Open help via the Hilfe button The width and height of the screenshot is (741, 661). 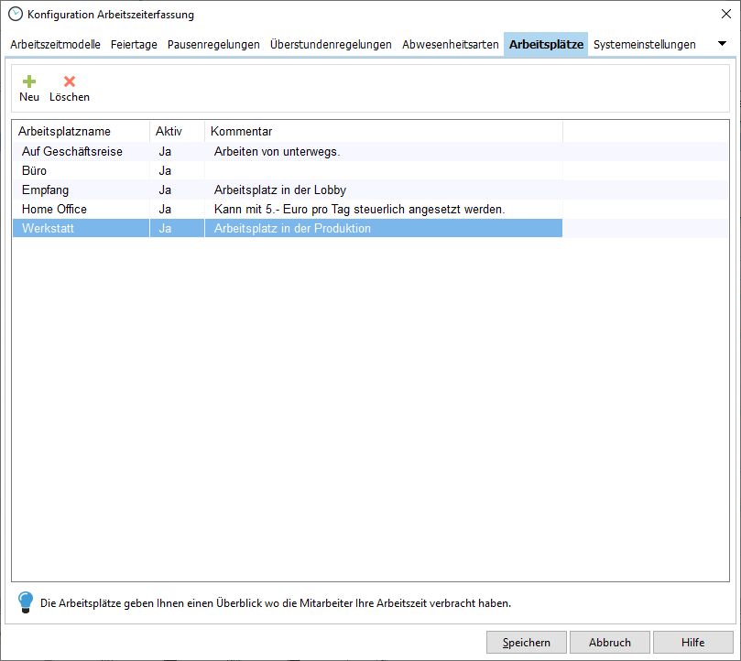(x=693, y=642)
